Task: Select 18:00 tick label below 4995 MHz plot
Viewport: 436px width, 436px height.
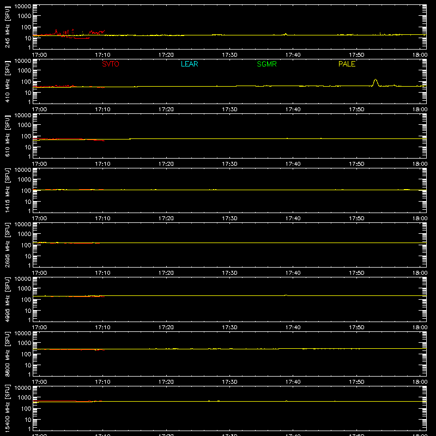Action: point(420,328)
